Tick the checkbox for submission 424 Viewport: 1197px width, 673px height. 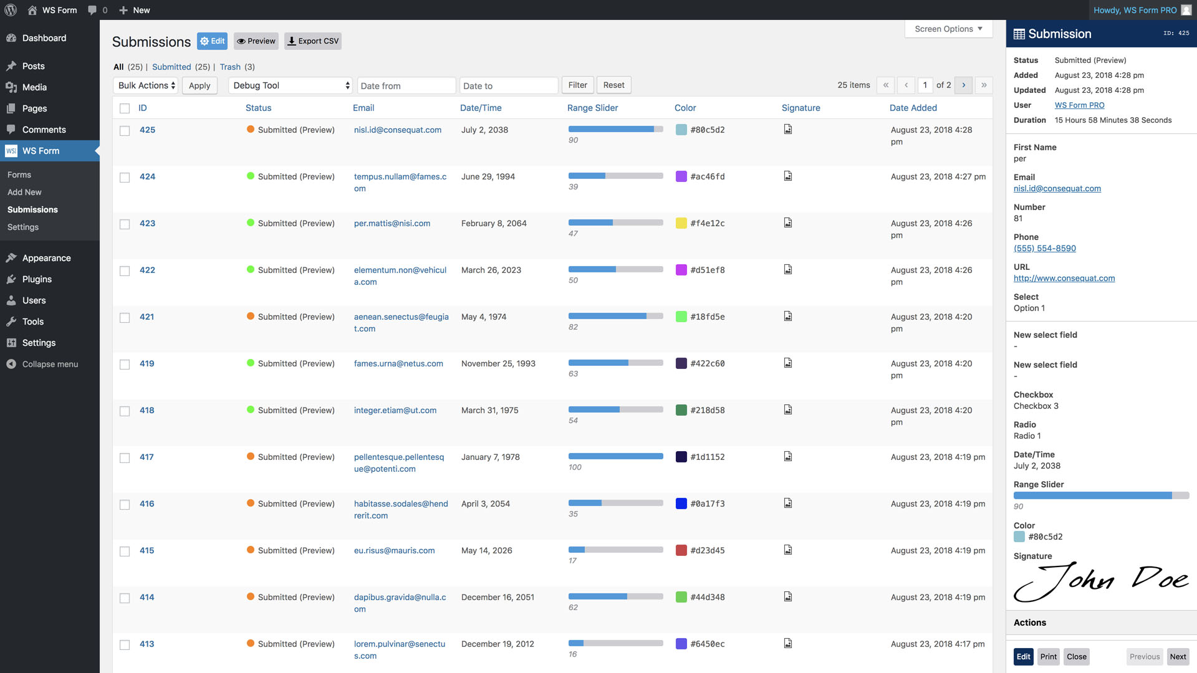pos(125,178)
